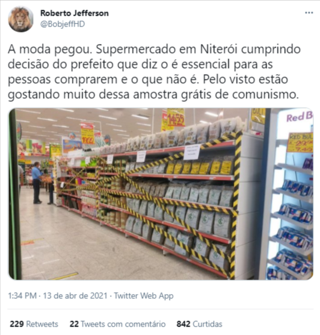This screenshot has width=320, height=335.
Task: Click the number 22 quote count
Action: tap(74, 324)
